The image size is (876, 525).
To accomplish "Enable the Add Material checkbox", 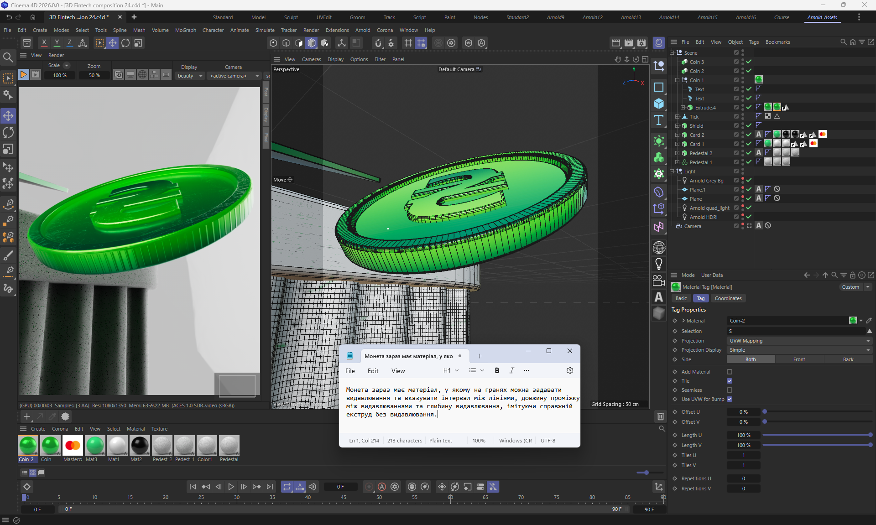I will pyautogui.click(x=730, y=372).
